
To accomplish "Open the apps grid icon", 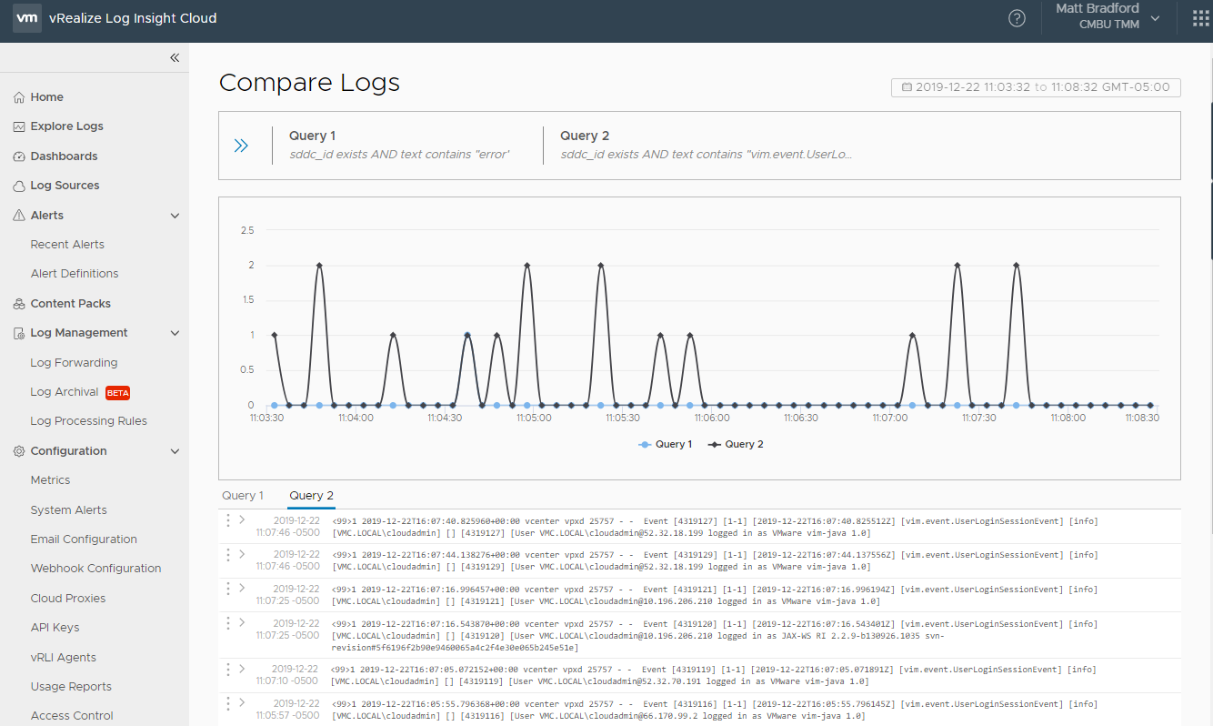I will pos(1200,18).
